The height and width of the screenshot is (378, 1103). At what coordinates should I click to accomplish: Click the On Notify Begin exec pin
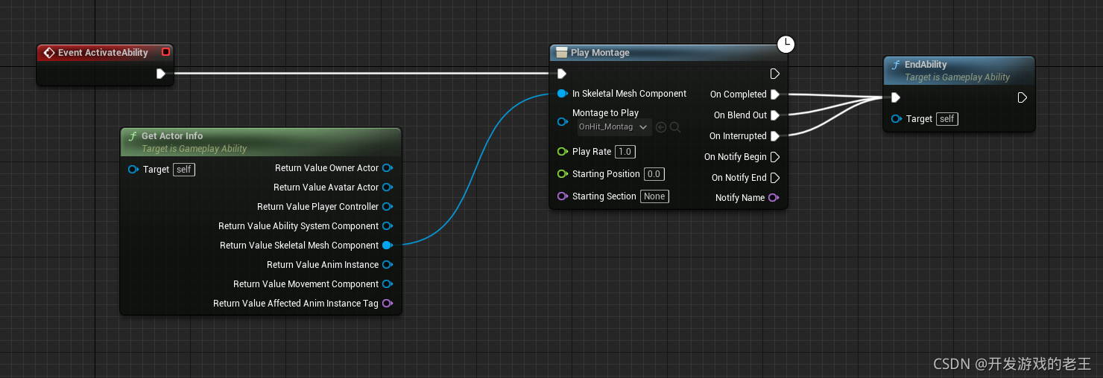775,157
